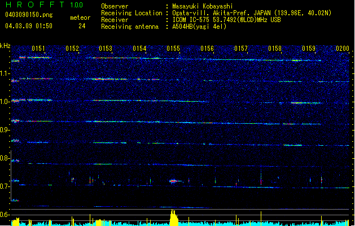Click the meteor label
The width and height of the screenshot is (355, 226).
click(x=80, y=18)
